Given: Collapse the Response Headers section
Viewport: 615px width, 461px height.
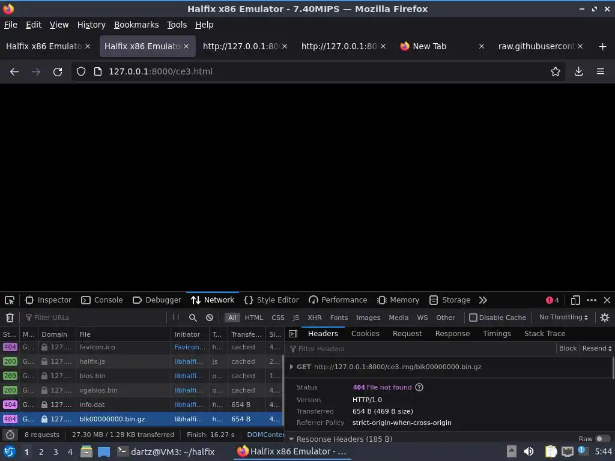Looking at the screenshot, I should click(291, 439).
